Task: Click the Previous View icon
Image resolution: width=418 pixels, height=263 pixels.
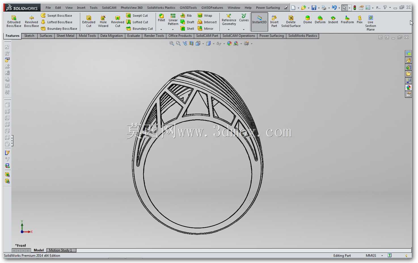Action: coord(185,43)
